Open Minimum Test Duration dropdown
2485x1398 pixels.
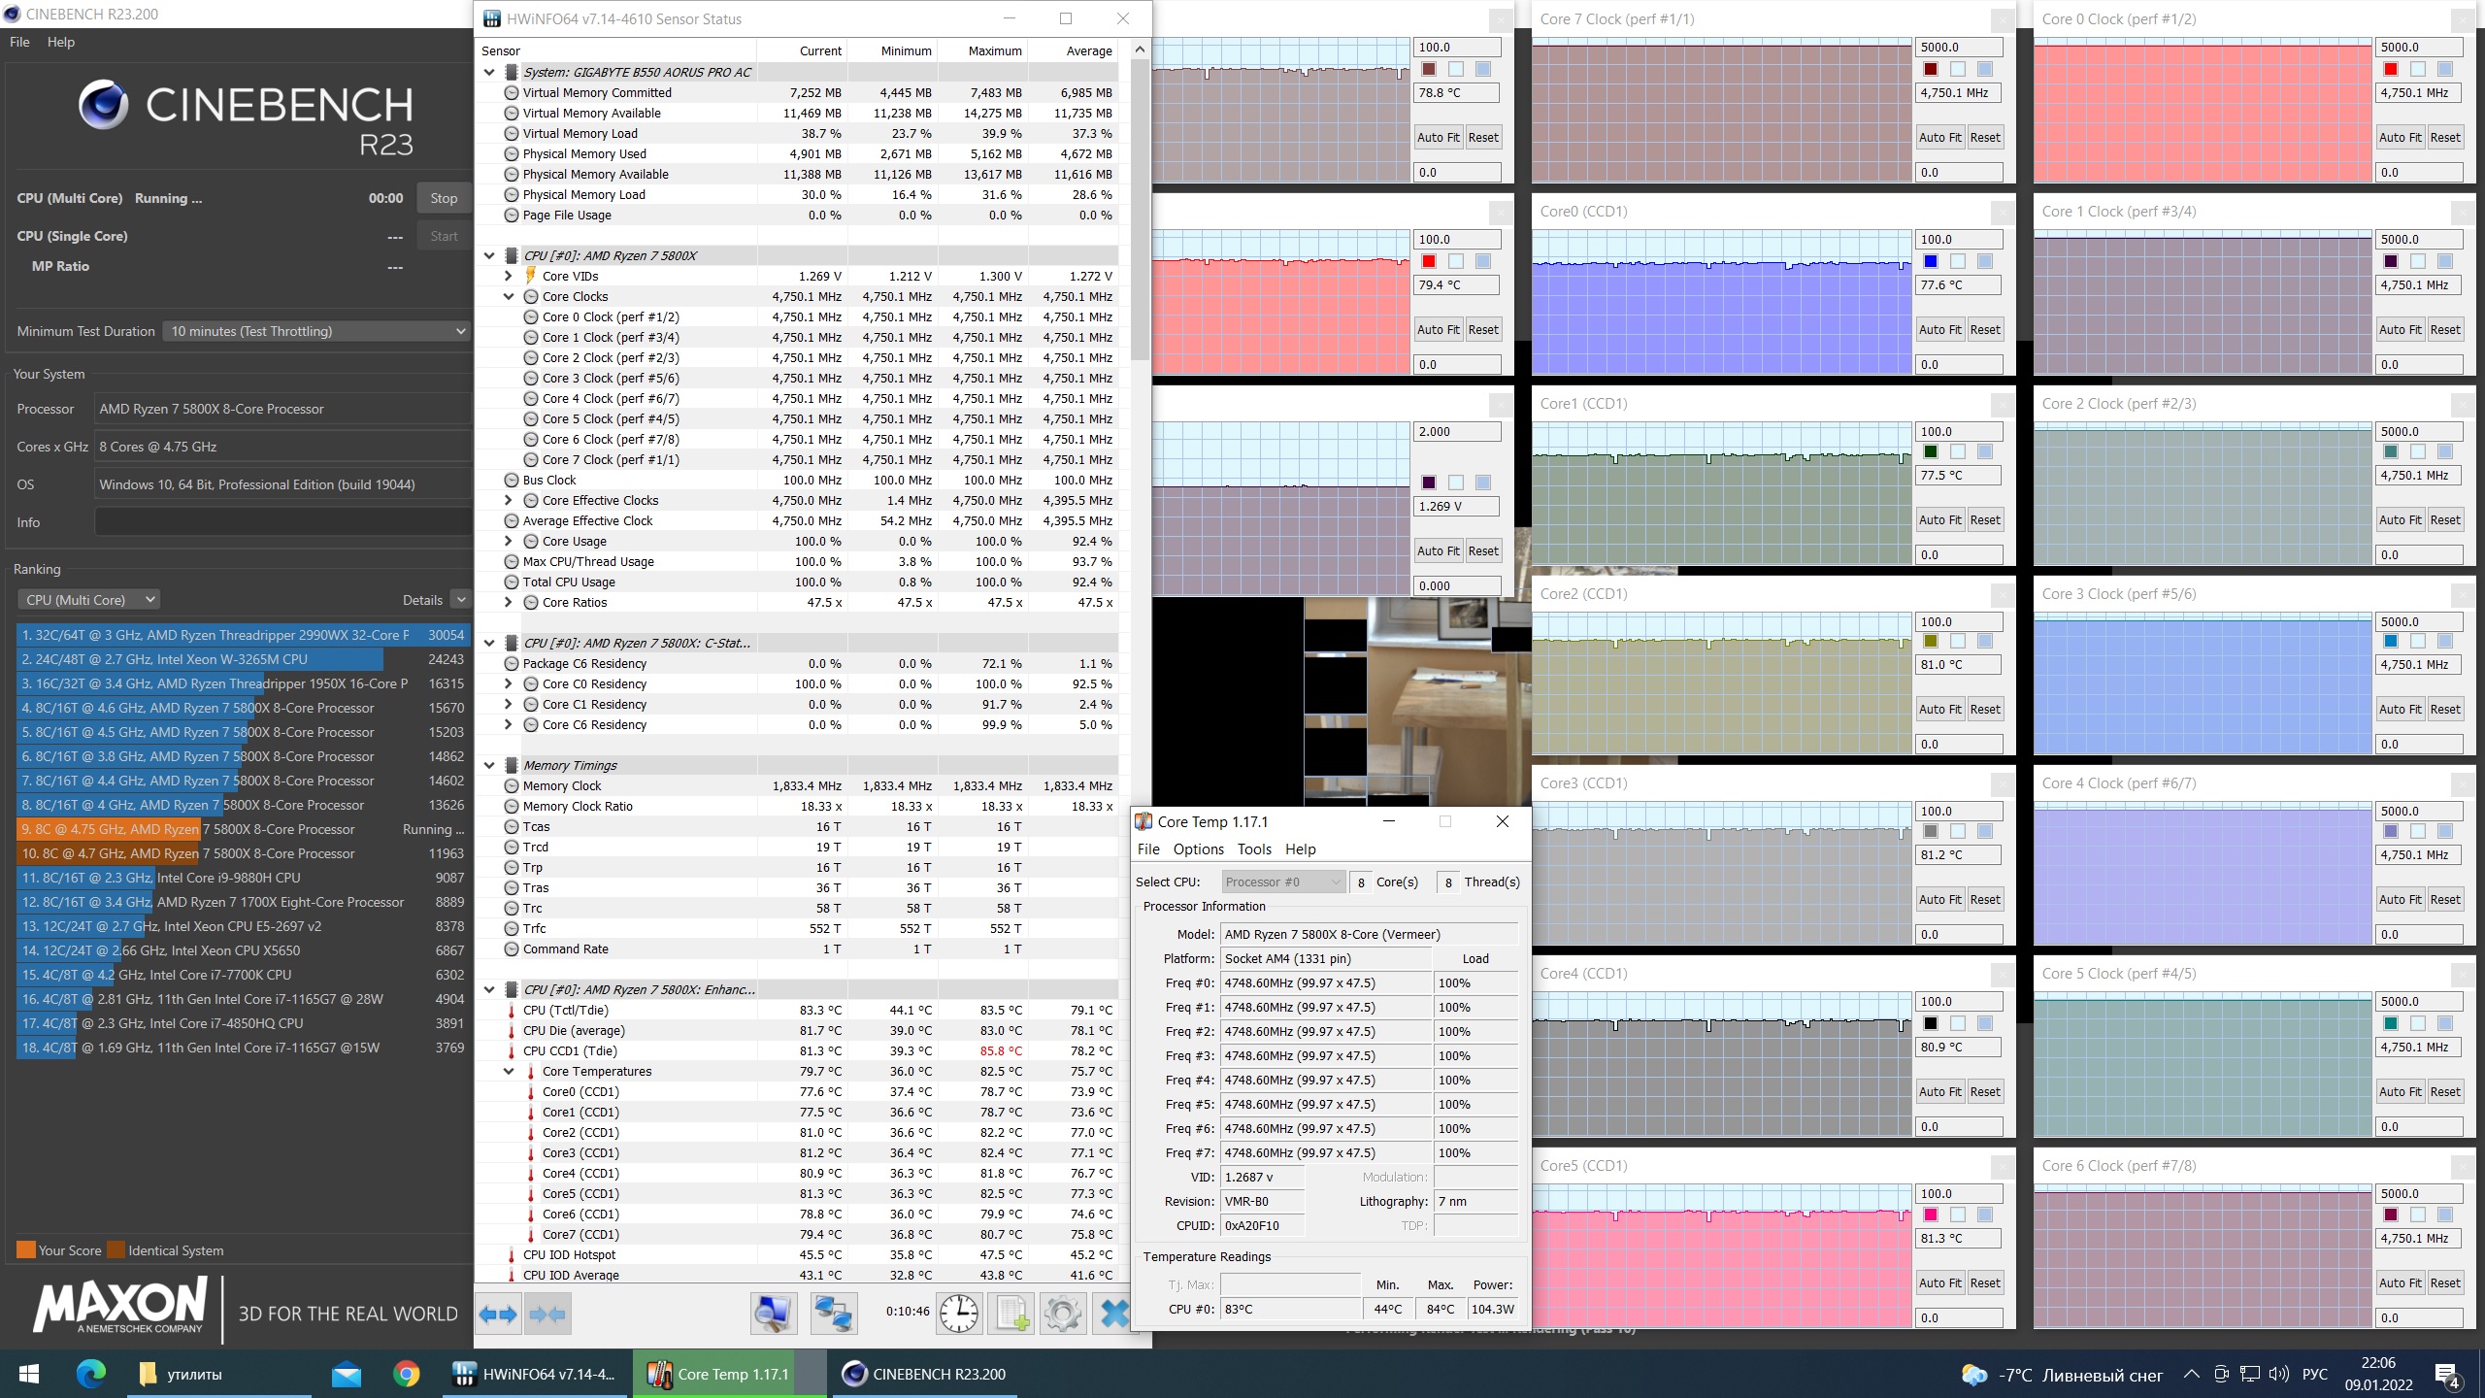click(x=316, y=331)
